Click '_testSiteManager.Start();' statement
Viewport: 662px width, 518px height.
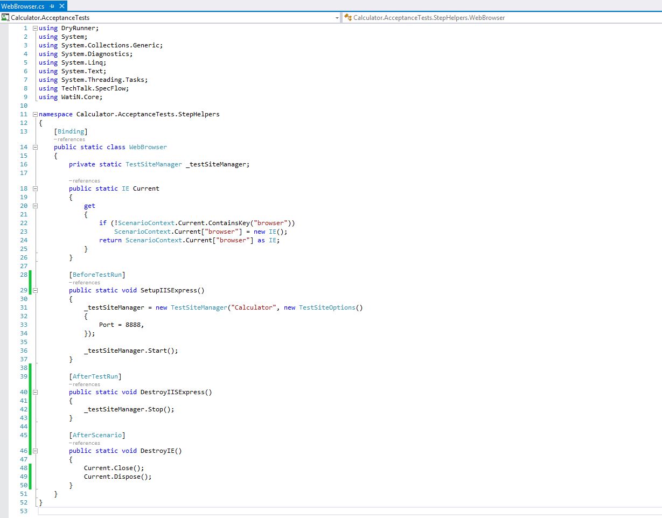pos(131,351)
